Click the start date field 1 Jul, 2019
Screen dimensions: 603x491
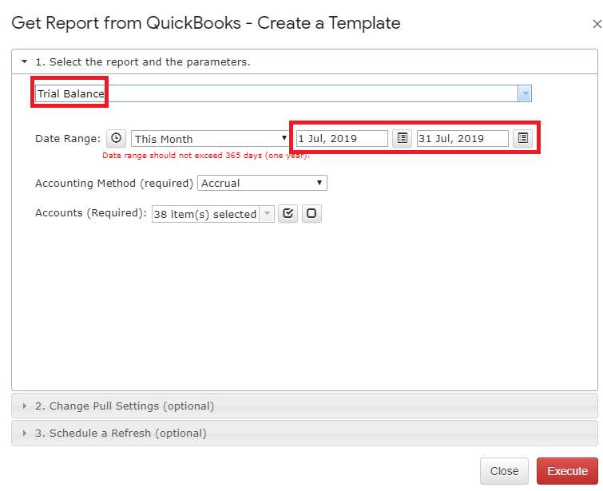[x=342, y=138]
